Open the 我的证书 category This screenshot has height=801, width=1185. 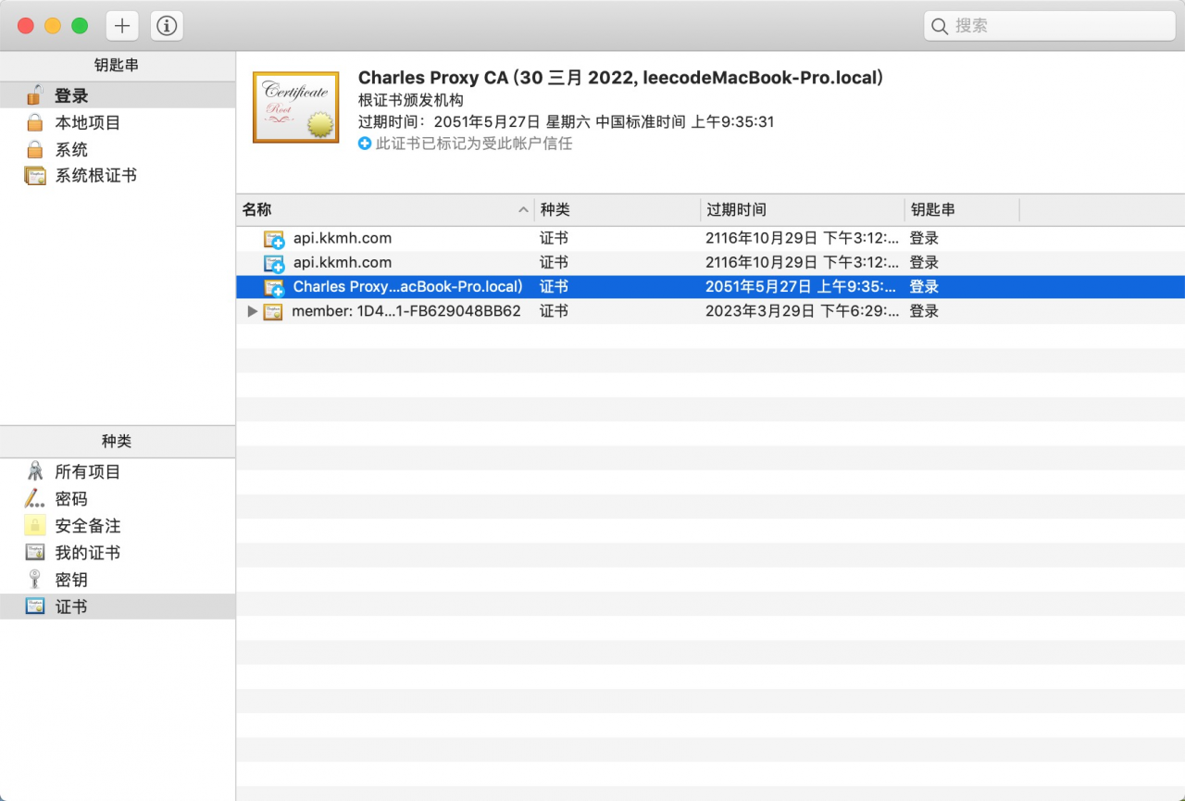(118, 552)
